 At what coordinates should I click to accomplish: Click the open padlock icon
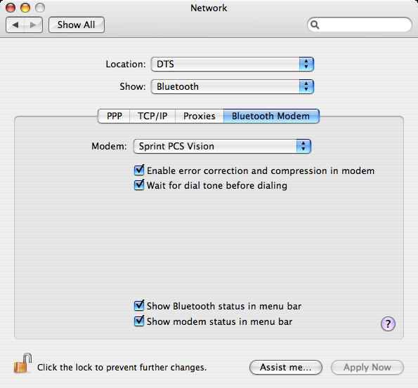[x=22, y=363]
